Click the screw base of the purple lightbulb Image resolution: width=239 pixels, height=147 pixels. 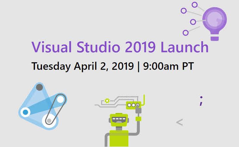[x=214, y=38]
